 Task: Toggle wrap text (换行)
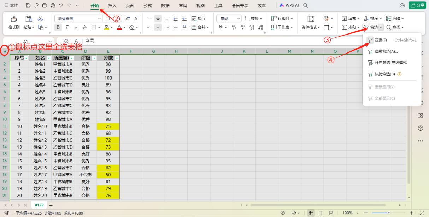pyautogui.click(x=198, y=18)
